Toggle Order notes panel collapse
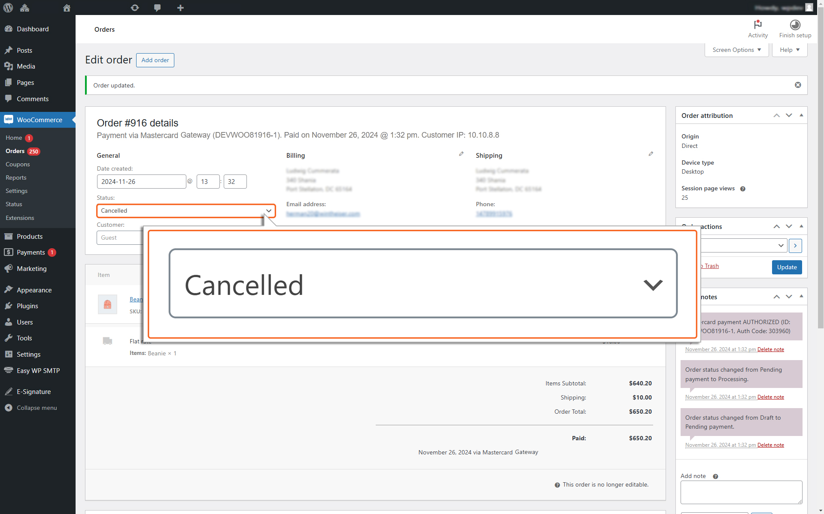This screenshot has width=824, height=514. [801, 297]
